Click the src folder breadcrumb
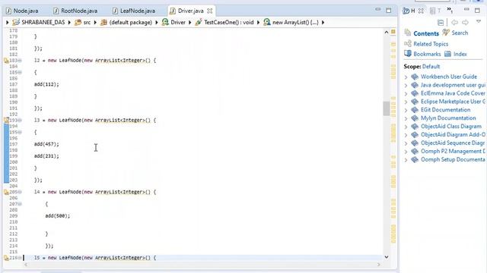Screen dimensions: 487x273 coord(83,22)
